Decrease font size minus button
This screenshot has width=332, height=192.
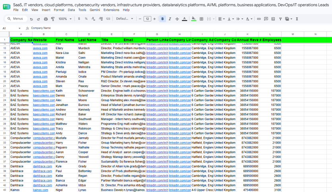[140, 19]
